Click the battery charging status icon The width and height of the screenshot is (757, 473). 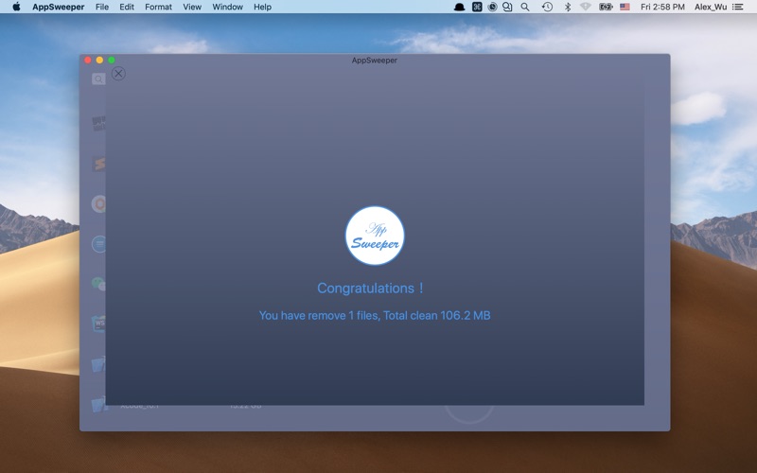point(606,7)
